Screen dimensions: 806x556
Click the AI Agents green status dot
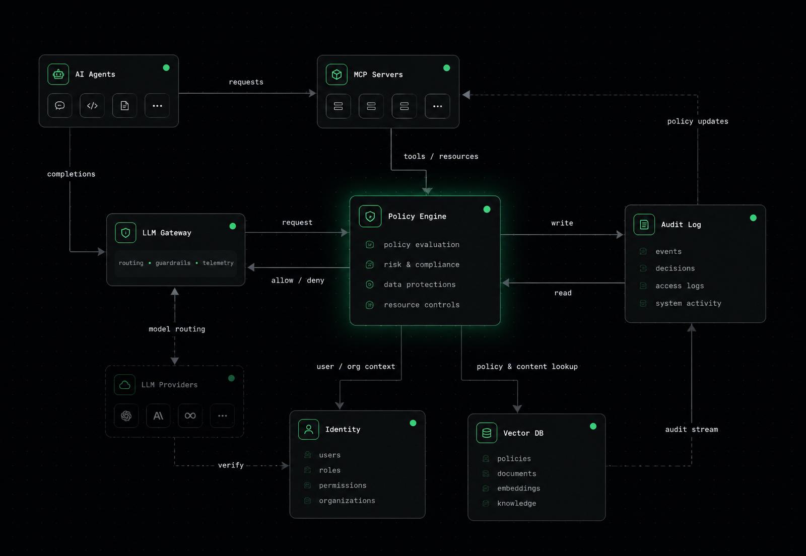click(166, 67)
